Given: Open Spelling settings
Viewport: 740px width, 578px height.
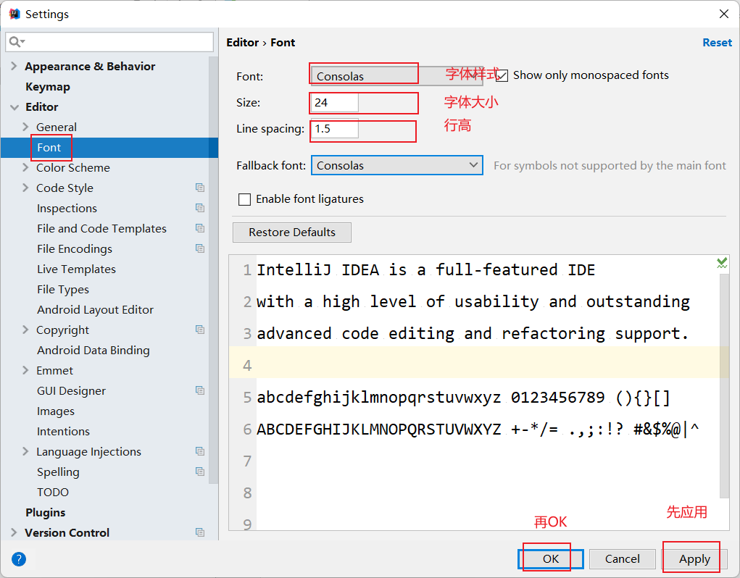Looking at the screenshot, I should click(58, 472).
